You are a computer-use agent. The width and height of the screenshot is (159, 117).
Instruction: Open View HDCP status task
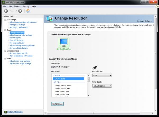[16, 40]
